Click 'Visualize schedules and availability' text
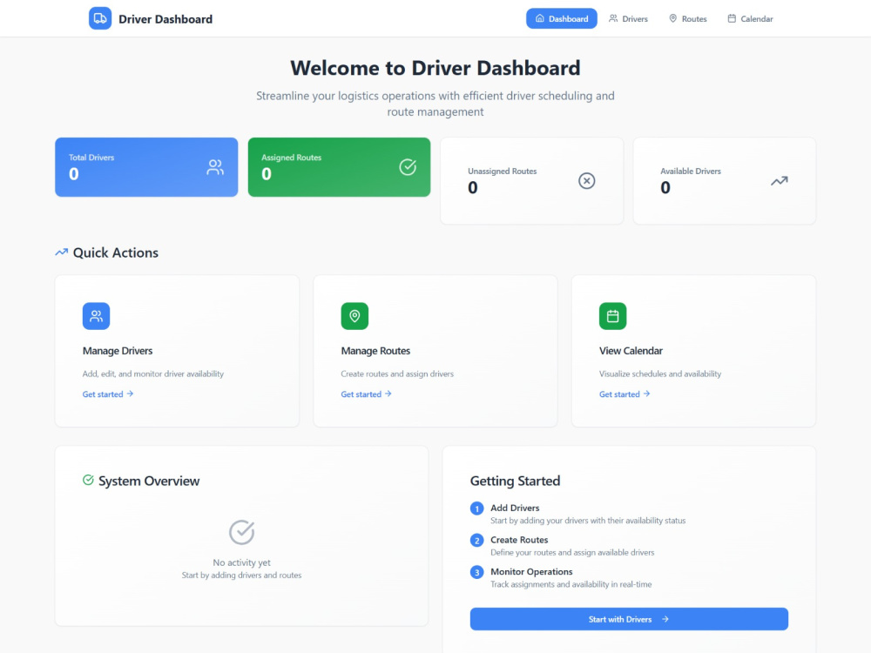This screenshot has width=871, height=653. click(660, 374)
